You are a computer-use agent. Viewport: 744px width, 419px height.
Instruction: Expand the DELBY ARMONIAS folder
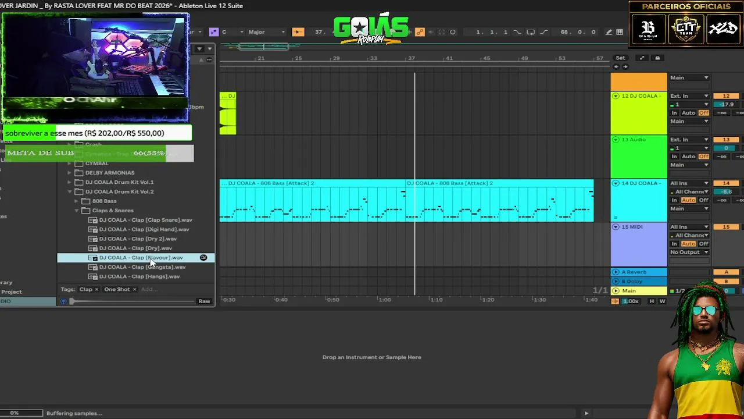pos(70,173)
